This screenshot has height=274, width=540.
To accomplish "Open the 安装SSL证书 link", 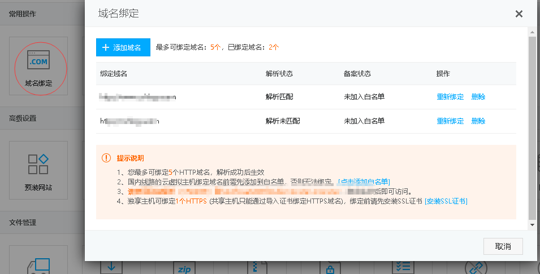I will tap(446, 201).
